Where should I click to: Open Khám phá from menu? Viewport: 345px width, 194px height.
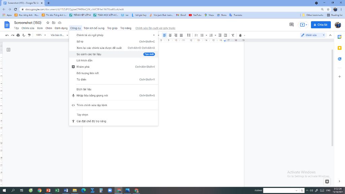pyautogui.click(x=114, y=67)
